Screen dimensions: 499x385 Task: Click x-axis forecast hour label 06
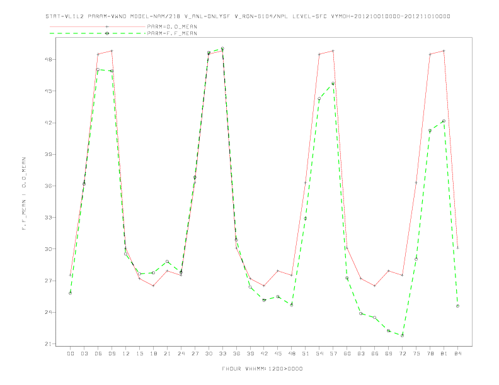click(98, 354)
